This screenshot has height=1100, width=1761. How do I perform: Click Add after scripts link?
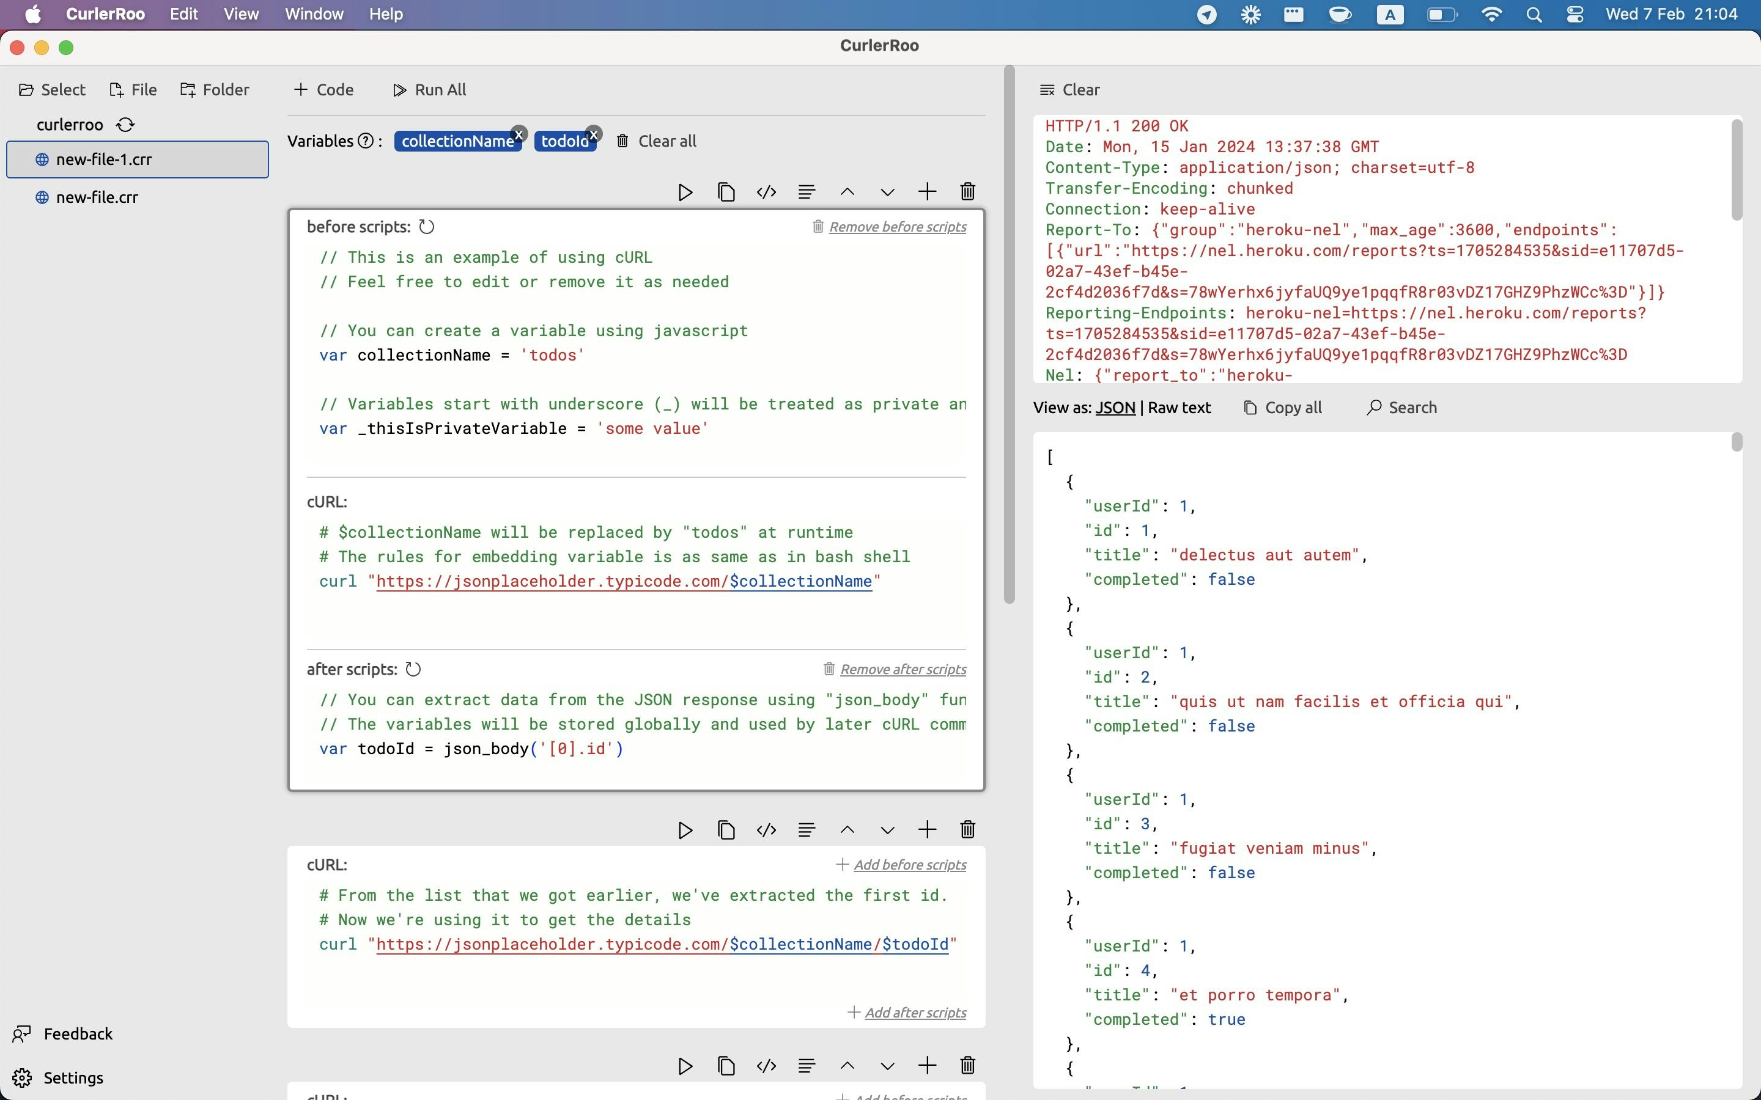907,1013
